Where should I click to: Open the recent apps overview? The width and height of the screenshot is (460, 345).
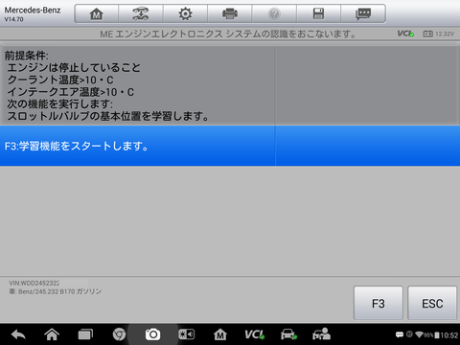click(x=85, y=334)
